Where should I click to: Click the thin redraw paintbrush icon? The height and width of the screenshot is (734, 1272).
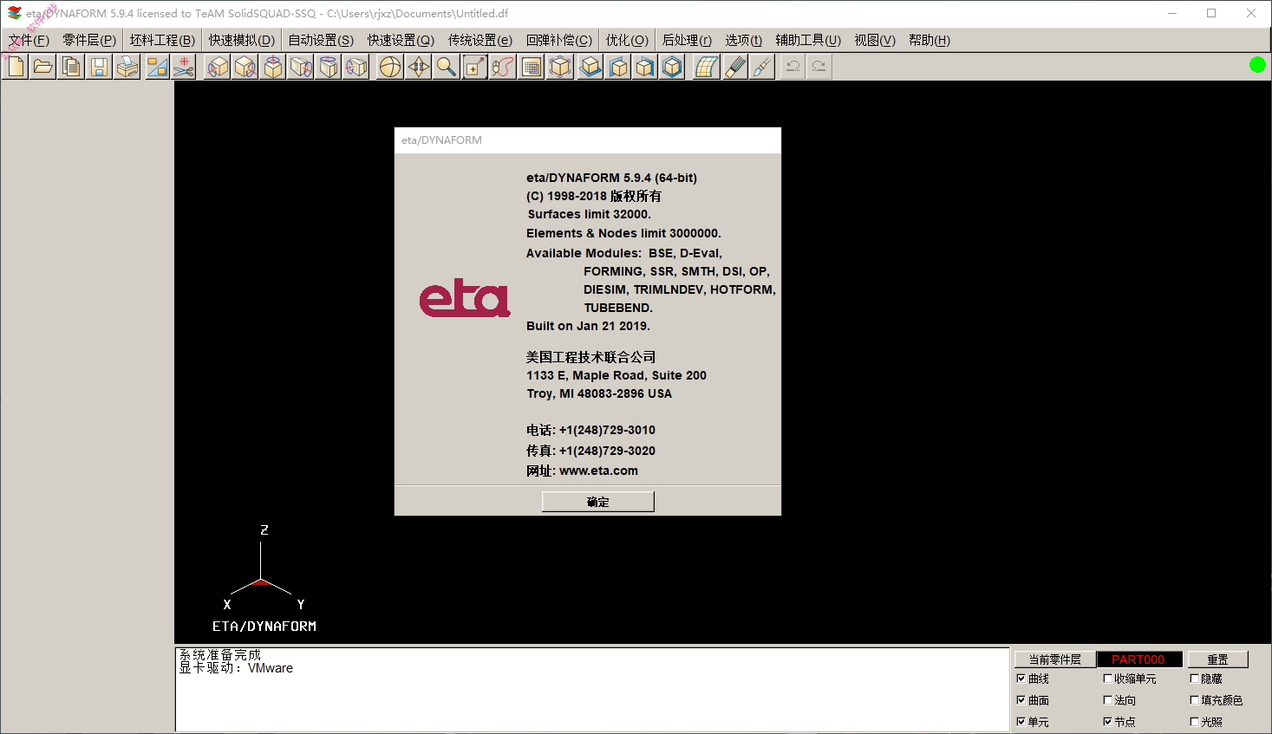point(762,67)
